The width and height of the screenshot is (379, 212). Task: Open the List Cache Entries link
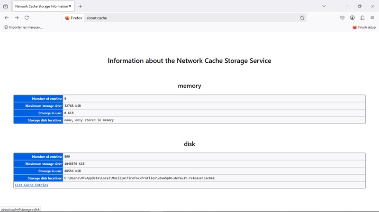coord(31,185)
